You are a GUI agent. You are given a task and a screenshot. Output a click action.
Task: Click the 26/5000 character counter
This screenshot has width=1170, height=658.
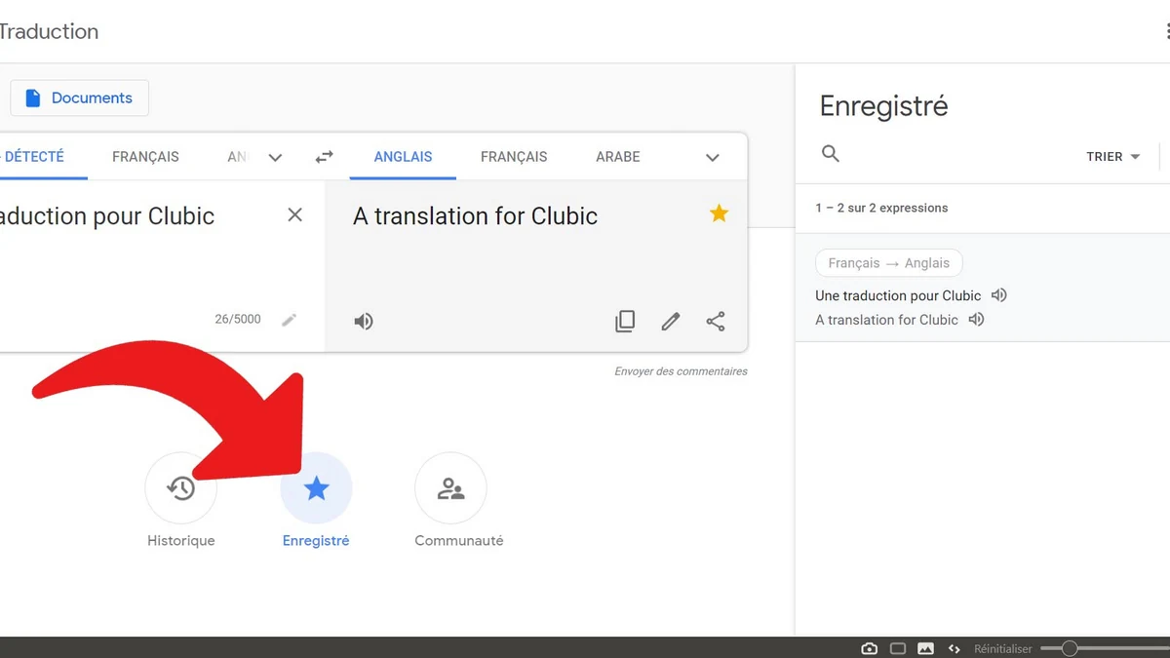[x=238, y=320]
